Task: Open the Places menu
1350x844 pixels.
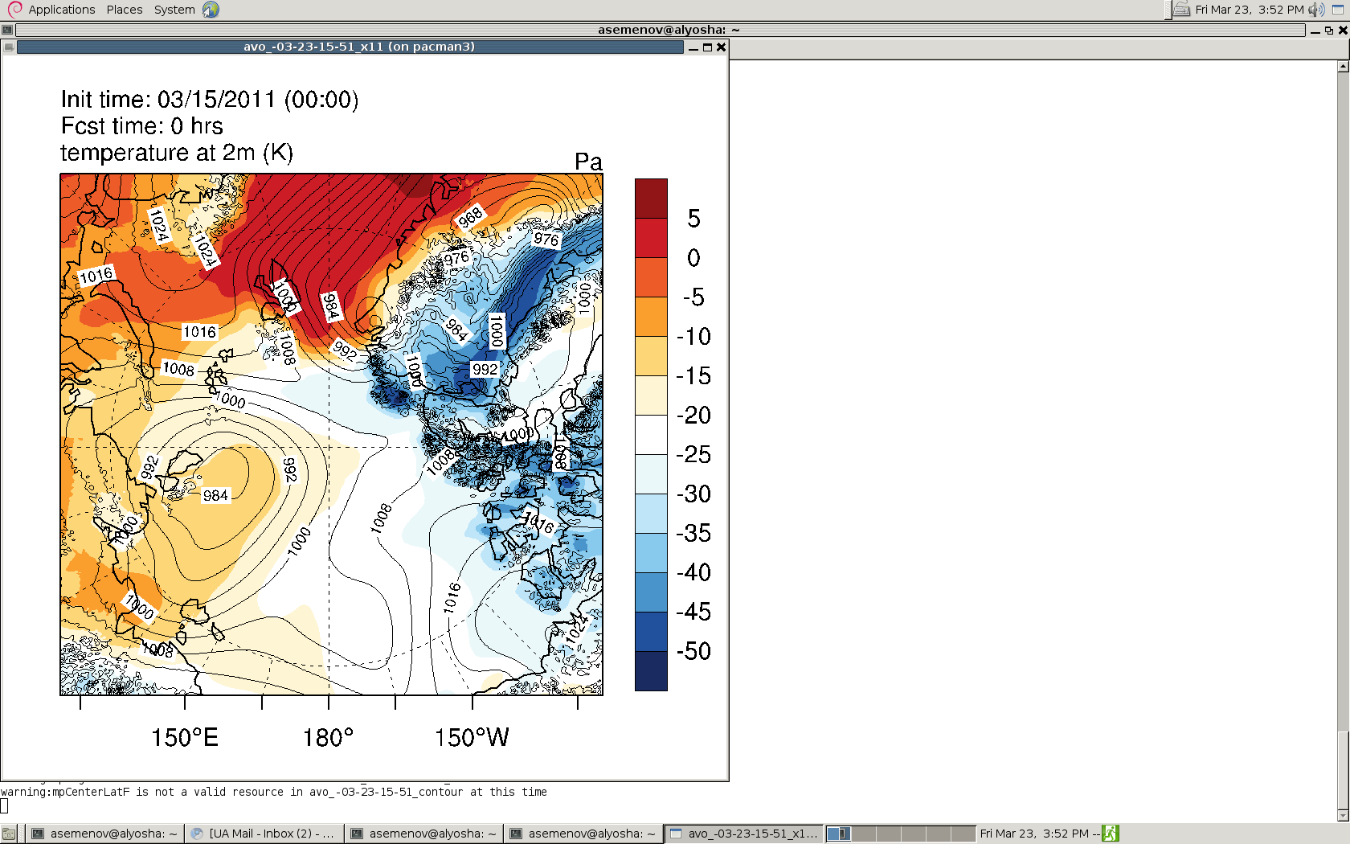Action: (125, 10)
